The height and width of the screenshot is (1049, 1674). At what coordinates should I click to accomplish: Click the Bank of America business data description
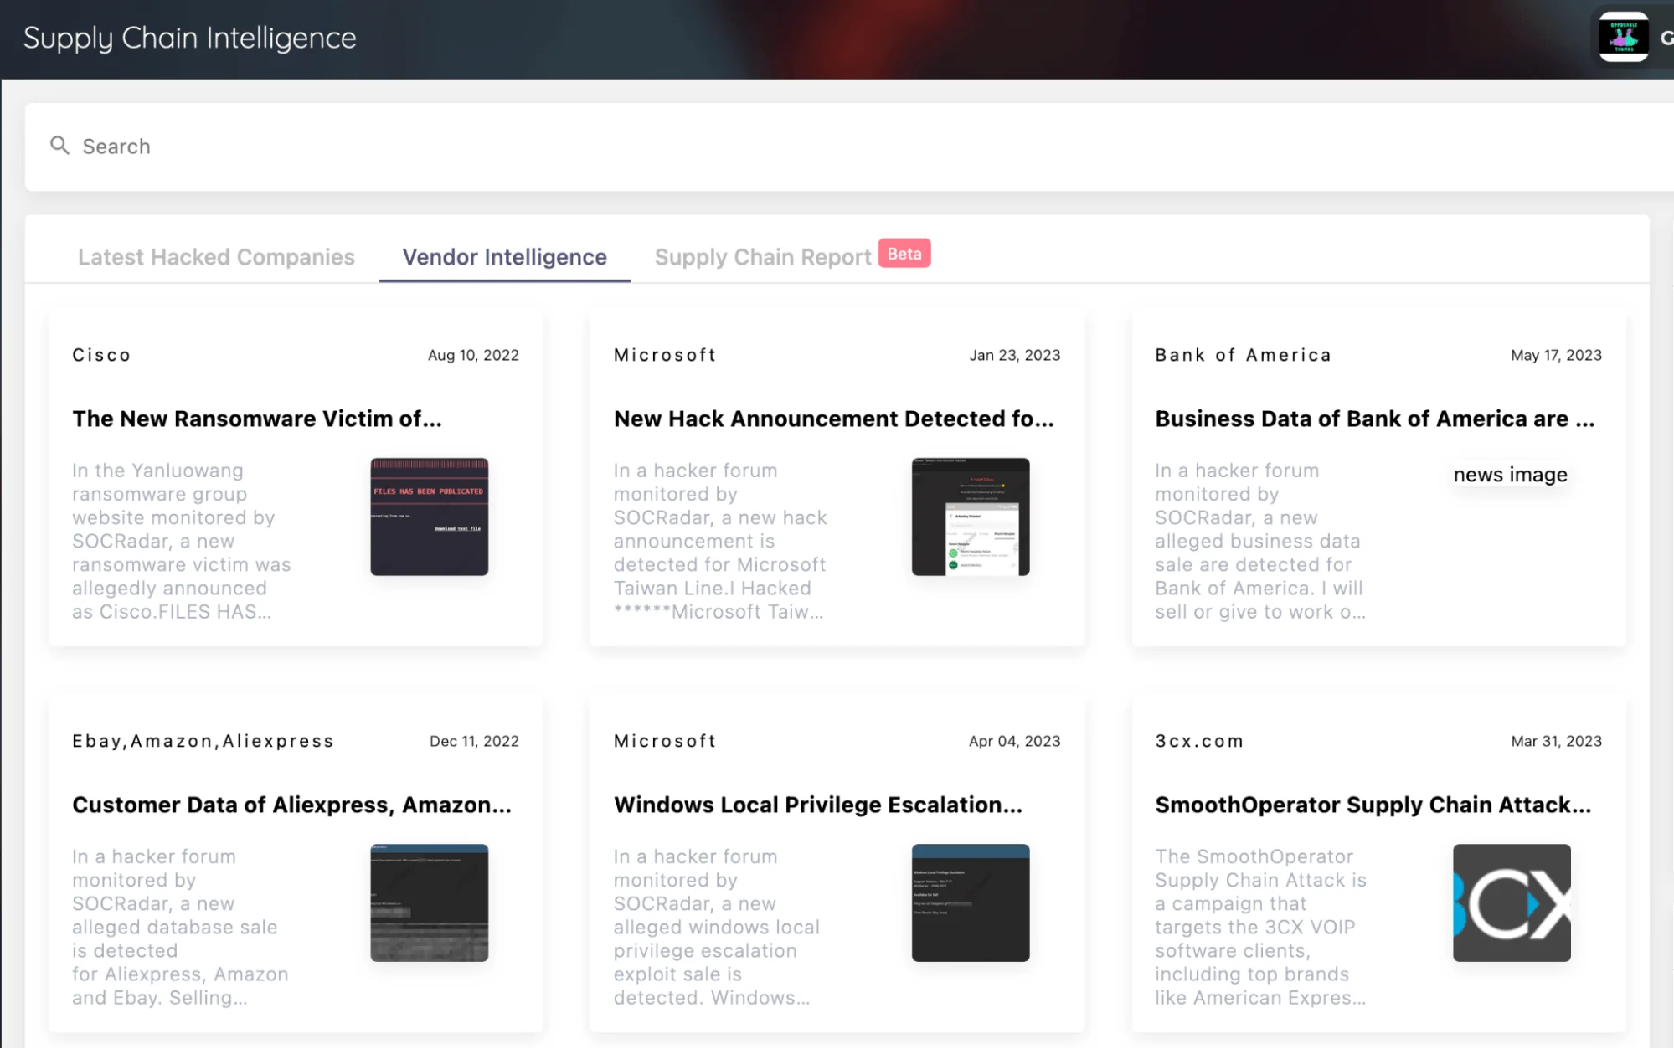click(1260, 541)
